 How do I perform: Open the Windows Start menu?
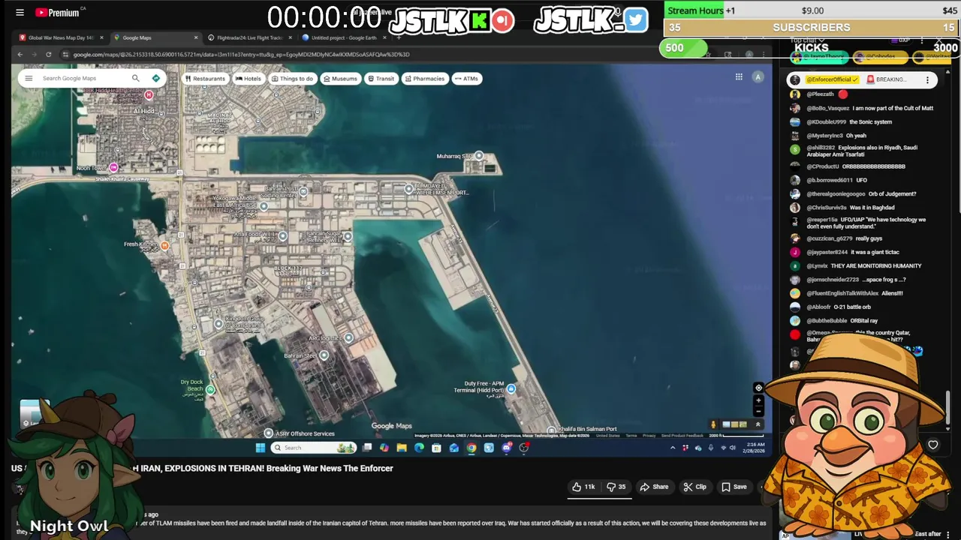[261, 448]
